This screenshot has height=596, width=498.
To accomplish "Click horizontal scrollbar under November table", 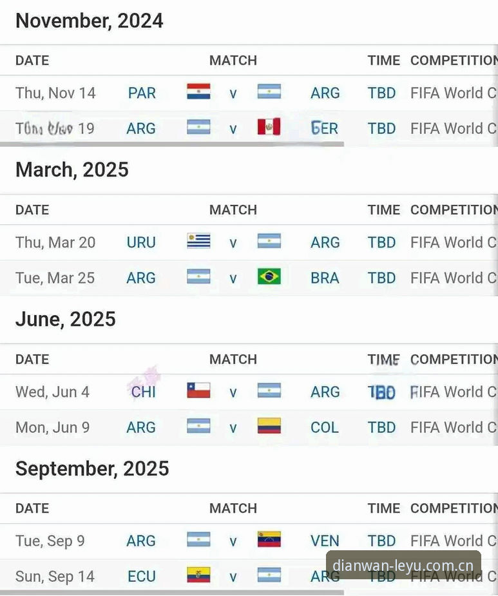I will pyautogui.click(x=172, y=144).
